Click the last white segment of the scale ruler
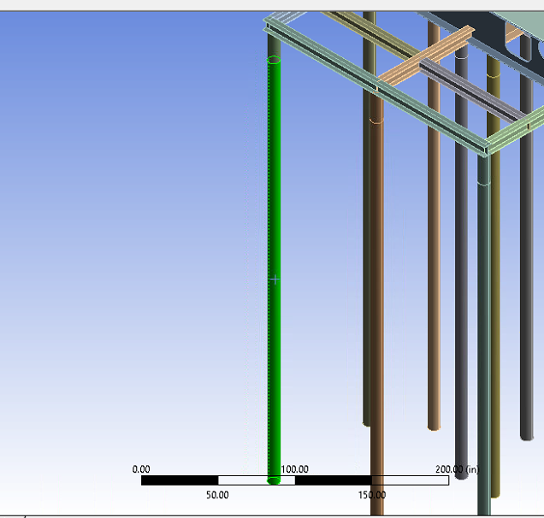 tap(411, 480)
